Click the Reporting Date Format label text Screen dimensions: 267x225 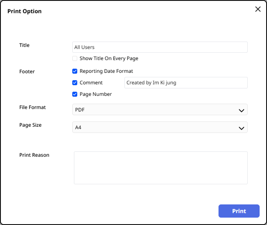(106, 71)
